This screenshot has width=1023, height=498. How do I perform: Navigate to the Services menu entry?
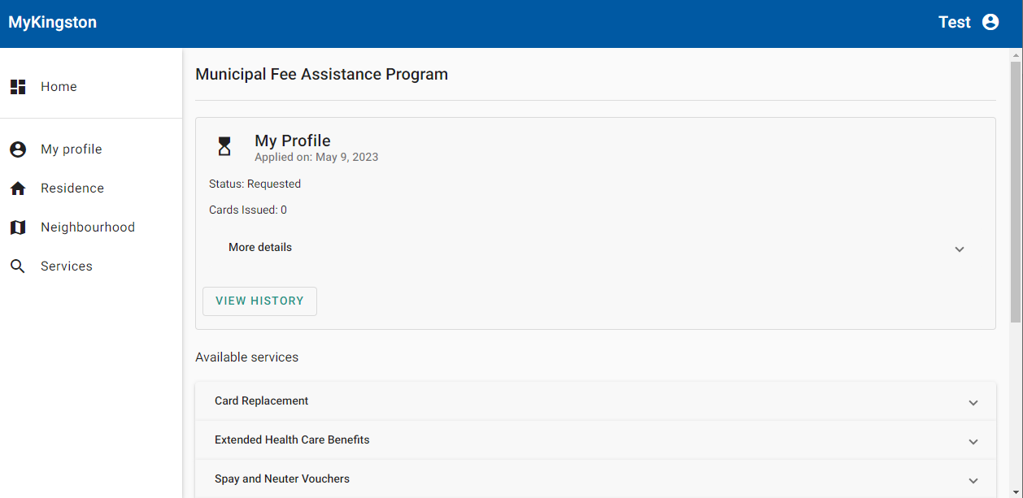point(66,266)
